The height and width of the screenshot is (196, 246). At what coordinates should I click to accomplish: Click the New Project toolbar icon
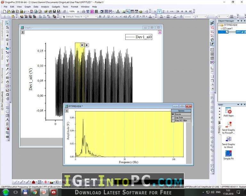4,11
